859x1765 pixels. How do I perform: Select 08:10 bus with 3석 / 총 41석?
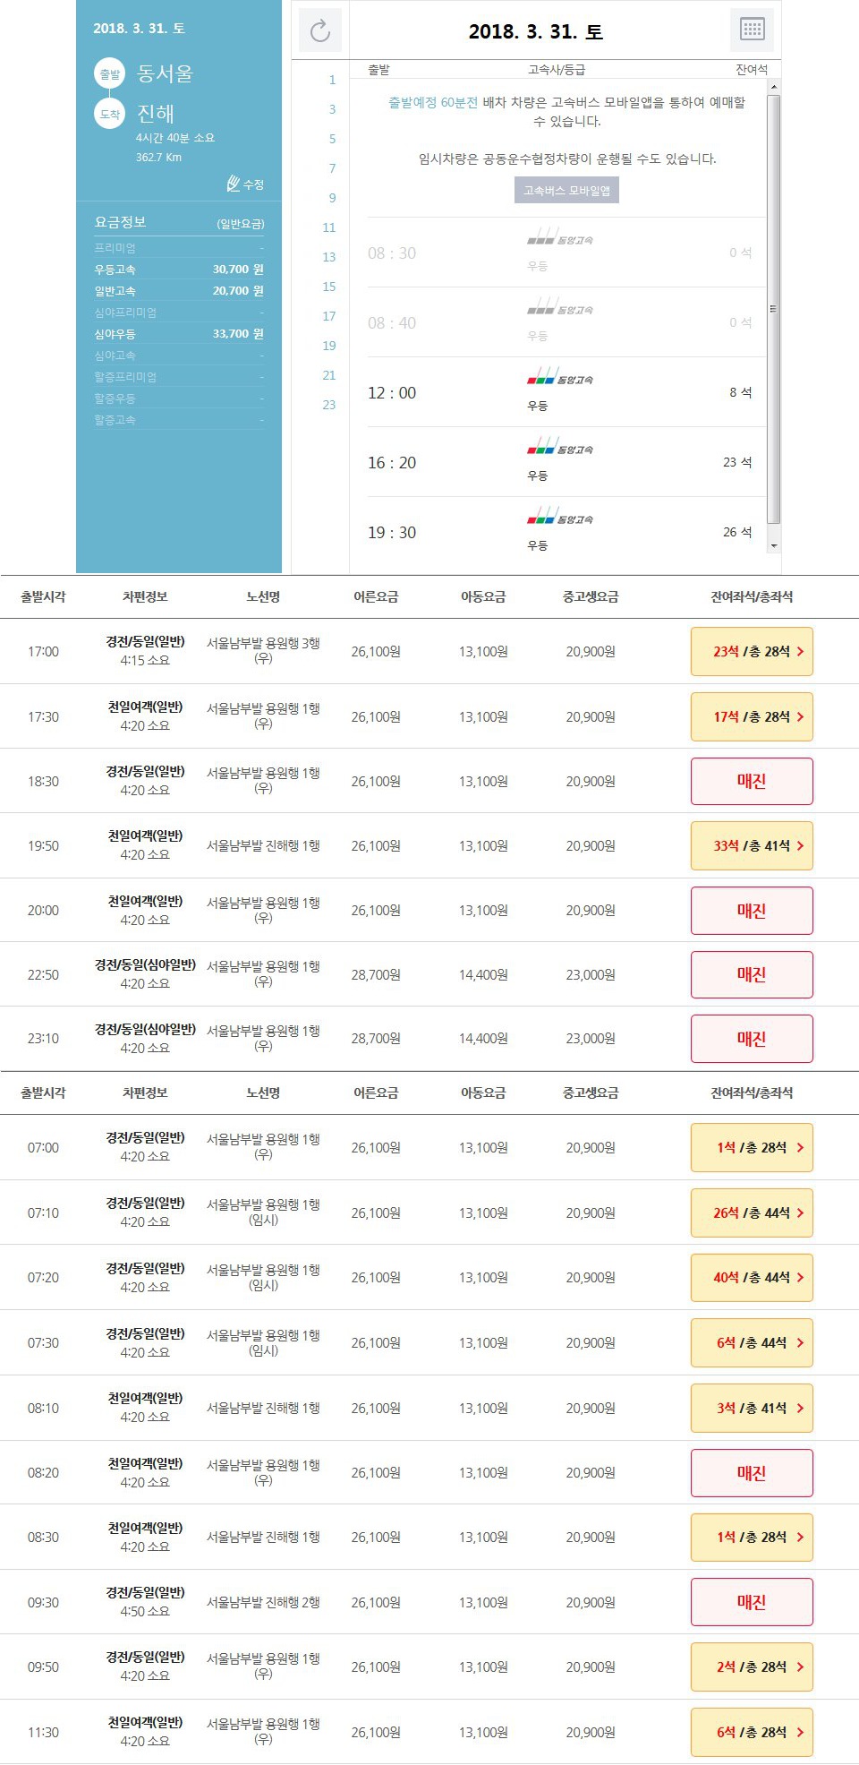pos(752,1409)
